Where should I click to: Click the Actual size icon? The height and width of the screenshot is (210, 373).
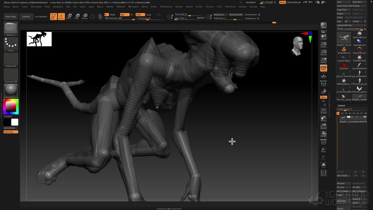[x=324, y=52]
